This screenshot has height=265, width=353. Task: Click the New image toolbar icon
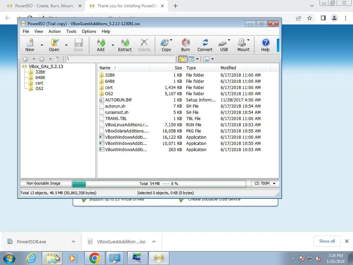[x=30, y=45]
